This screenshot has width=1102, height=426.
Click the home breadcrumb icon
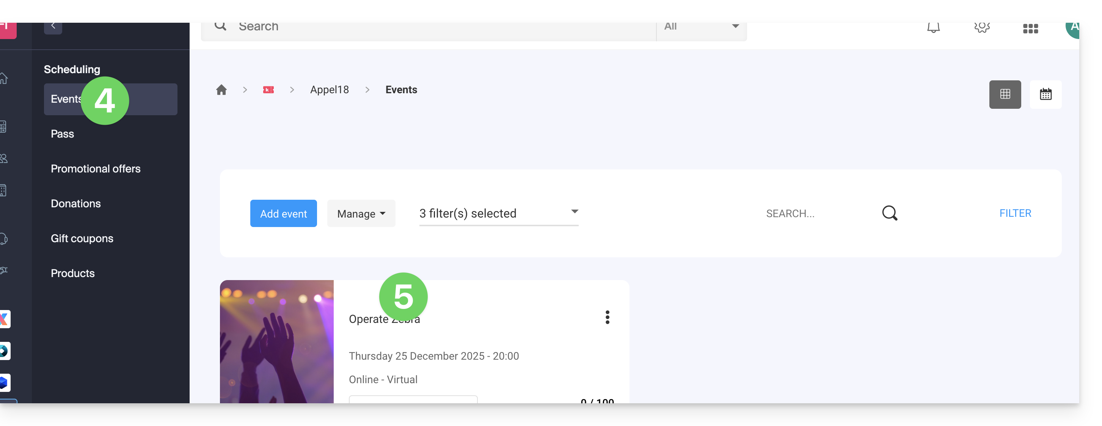[x=221, y=90]
